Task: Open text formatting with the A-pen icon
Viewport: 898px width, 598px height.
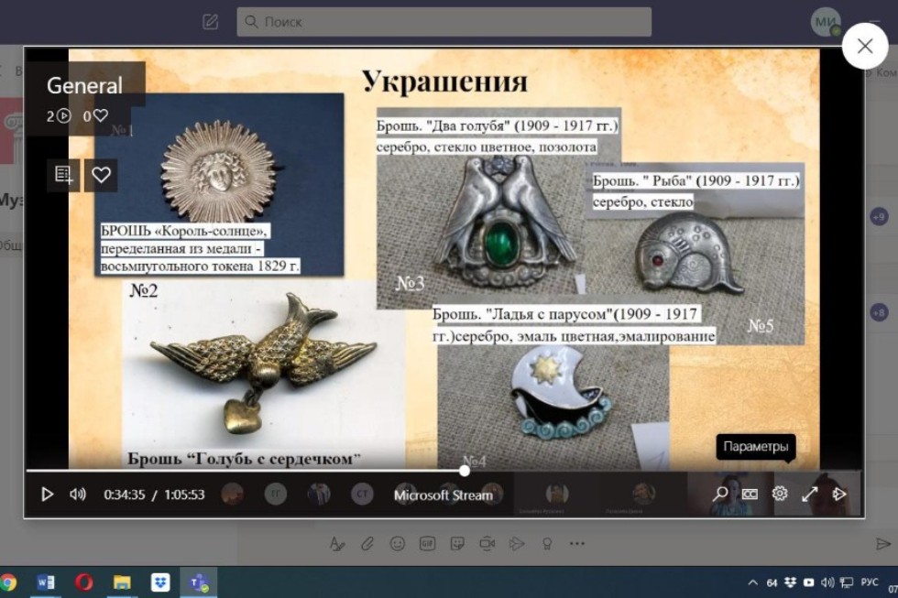Action: (337, 543)
